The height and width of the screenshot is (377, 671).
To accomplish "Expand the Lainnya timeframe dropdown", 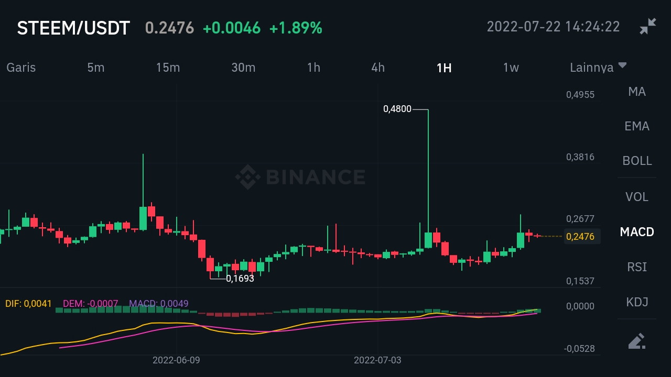I will click(598, 67).
